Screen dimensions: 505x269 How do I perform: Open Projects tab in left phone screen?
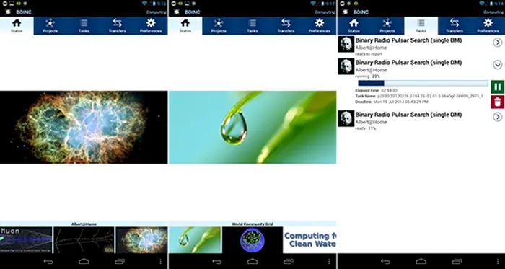[50, 26]
